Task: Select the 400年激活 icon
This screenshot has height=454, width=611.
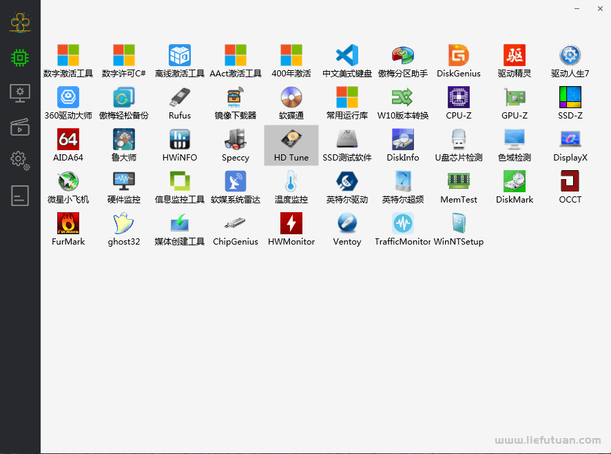Action: click(291, 61)
